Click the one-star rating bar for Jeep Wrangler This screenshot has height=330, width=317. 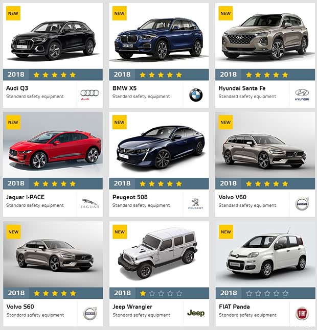coord(159,293)
